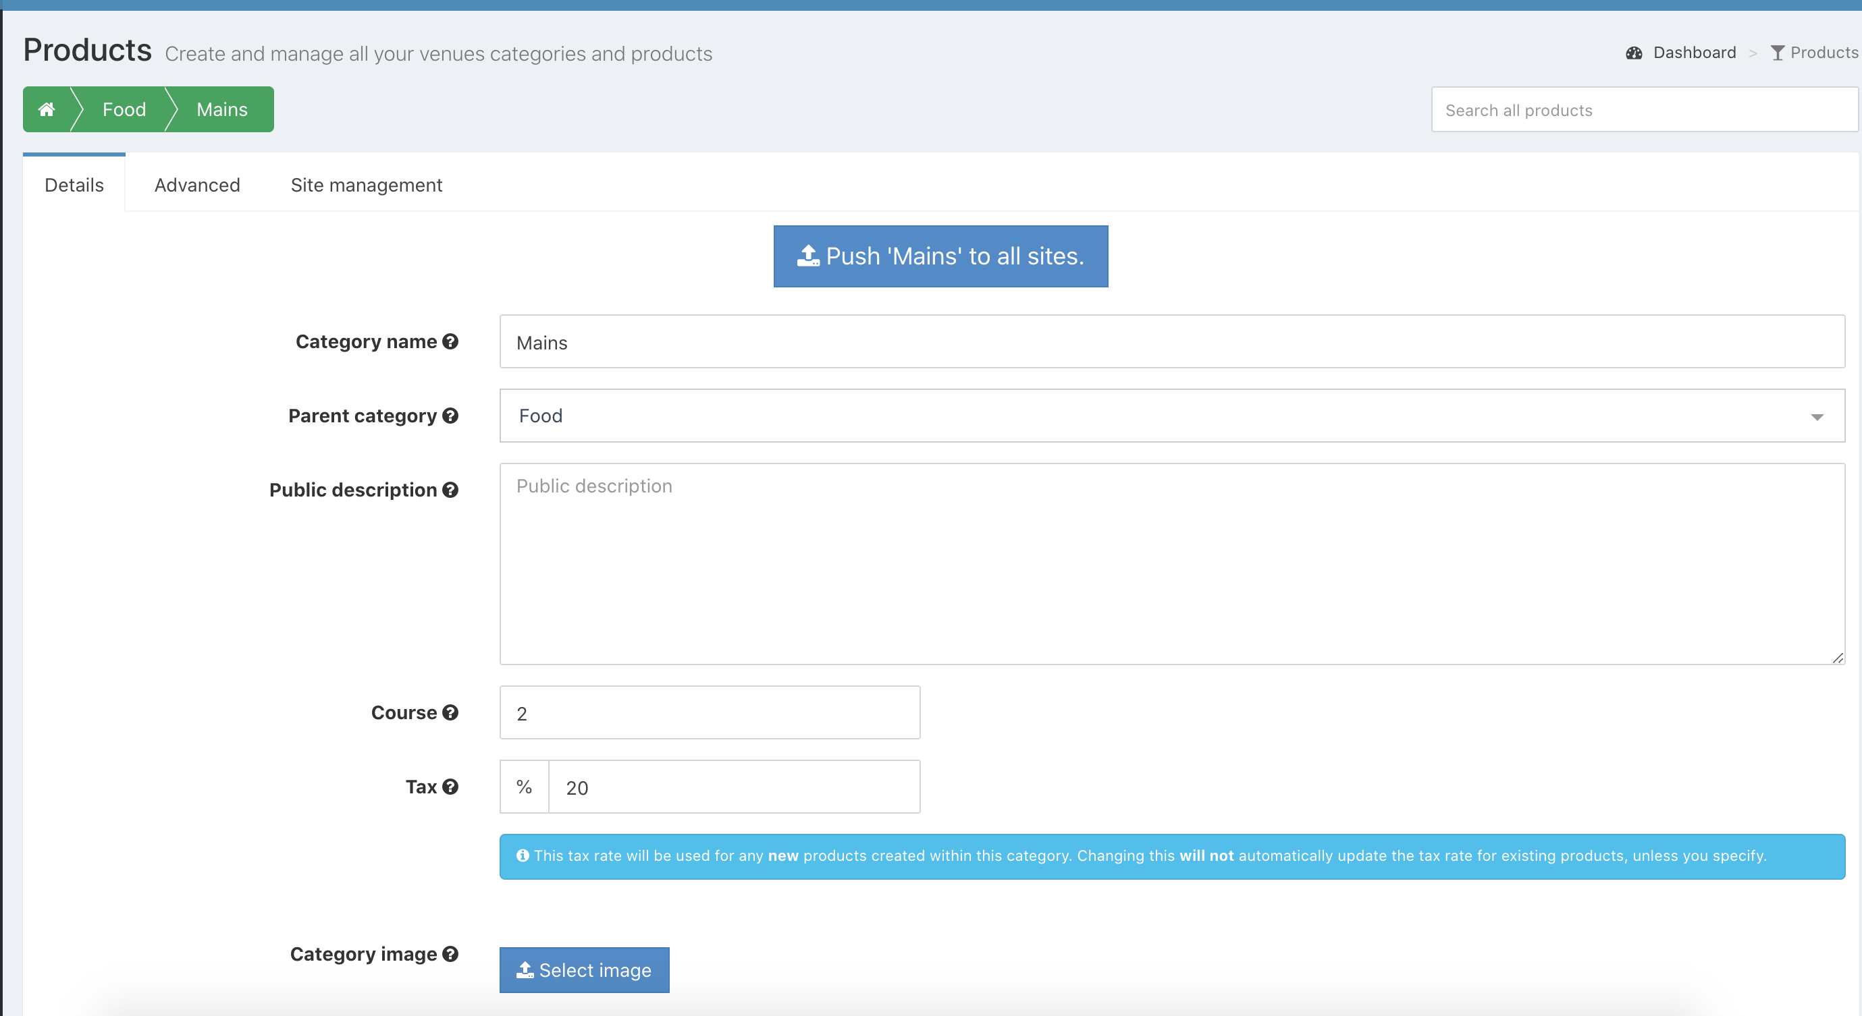Click Dashboard gauge icon in top breadcrumb

(x=1634, y=53)
